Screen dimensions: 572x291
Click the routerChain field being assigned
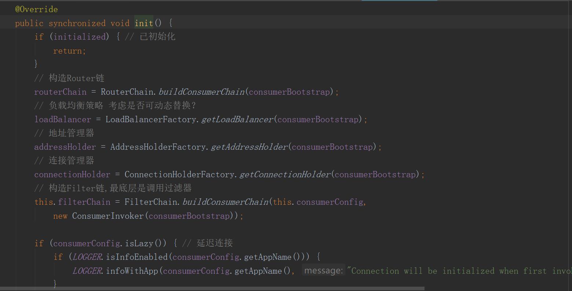pyautogui.click(x=61, y=92)
